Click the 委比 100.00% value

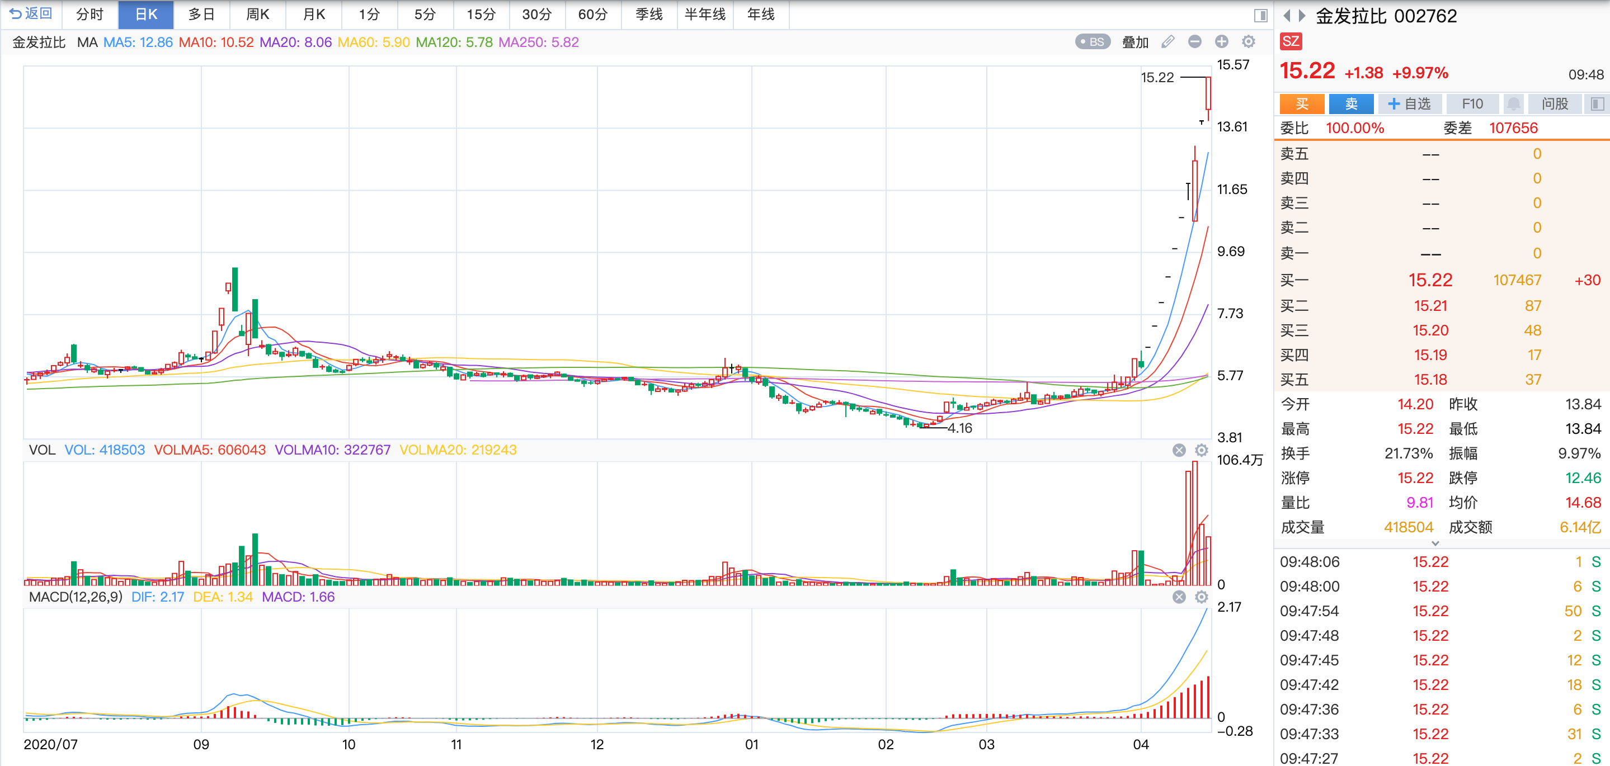[x=1355, y=129]
